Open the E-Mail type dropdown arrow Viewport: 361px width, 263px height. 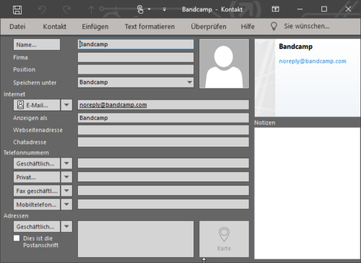66,105
